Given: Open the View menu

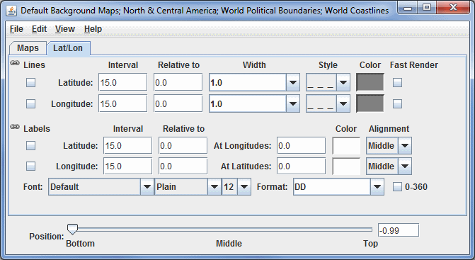Looking at the screenshot, I should [x=65, y=29].
